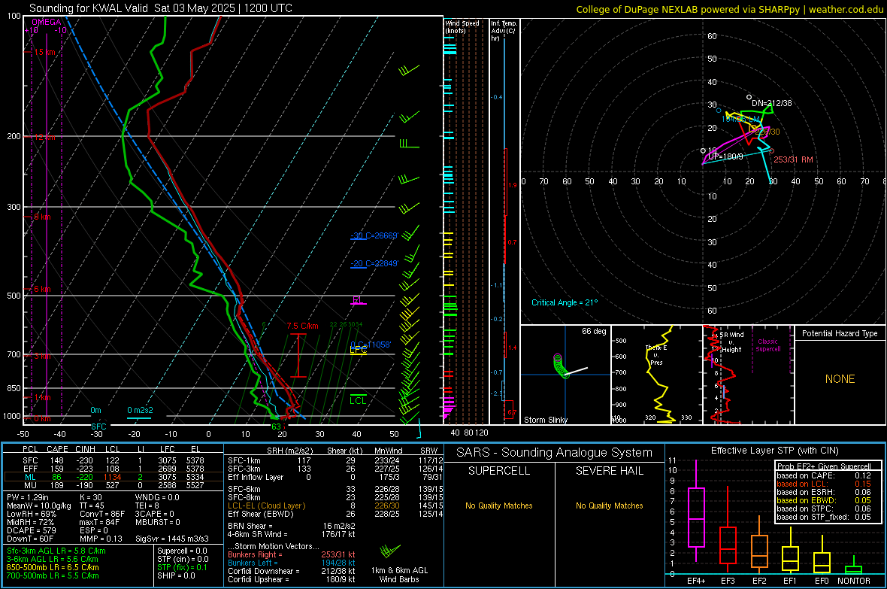Click the 'UP=180/9' hodograph label
This screenshot has width=887, height=589.
pos(726,156)
